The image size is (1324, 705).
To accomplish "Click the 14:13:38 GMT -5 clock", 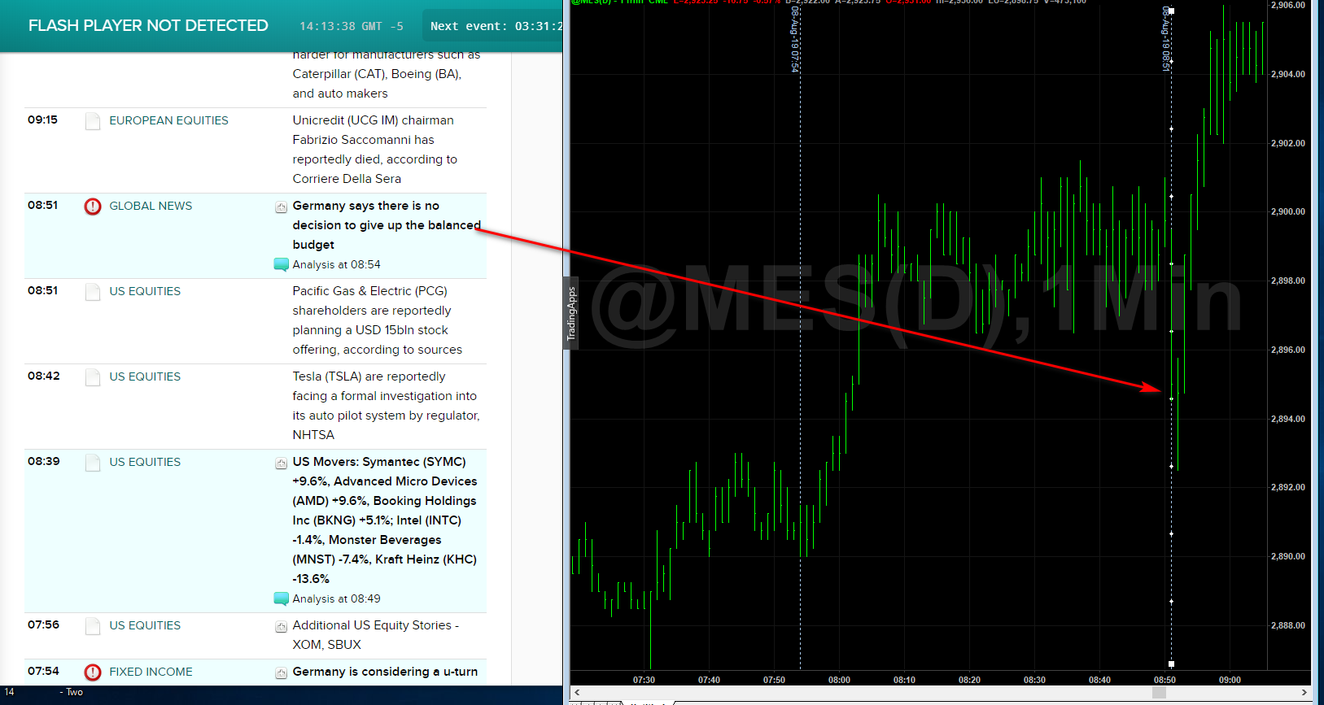I will click(352, 26).
